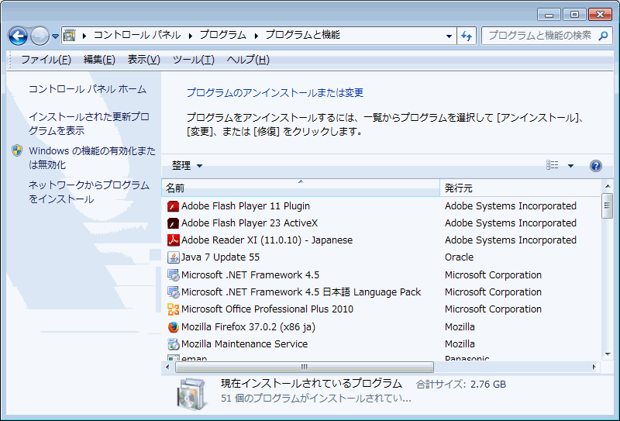
Task: Click the horizontal scrollbar right arrow
Action: [594, 367]
